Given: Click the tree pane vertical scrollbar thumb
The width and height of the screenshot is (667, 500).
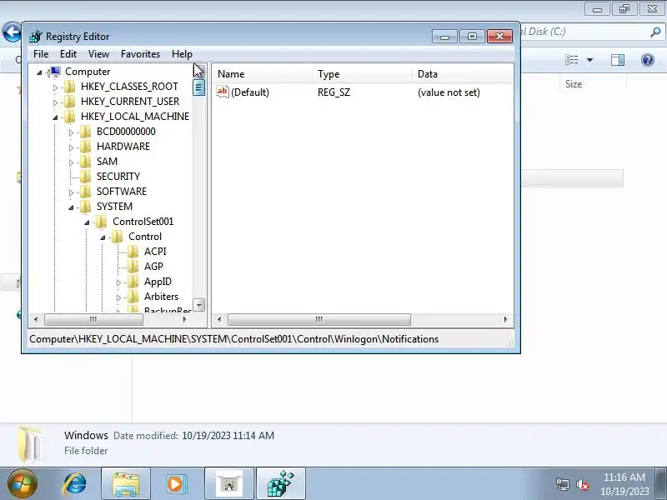Looking at the screenshot, I should pyautogui.click(x=198, y=87).
